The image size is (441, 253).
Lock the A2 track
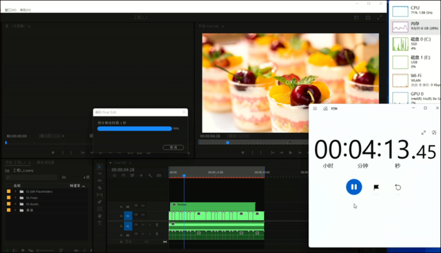[x=121, y=234]
